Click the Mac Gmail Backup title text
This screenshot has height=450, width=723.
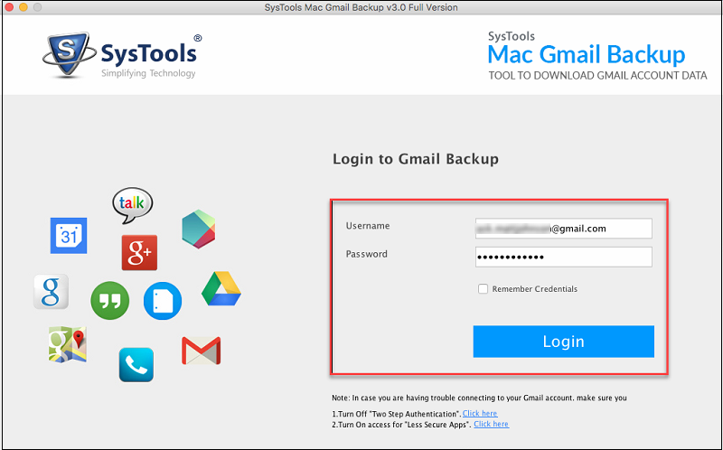tap(587, 54)
